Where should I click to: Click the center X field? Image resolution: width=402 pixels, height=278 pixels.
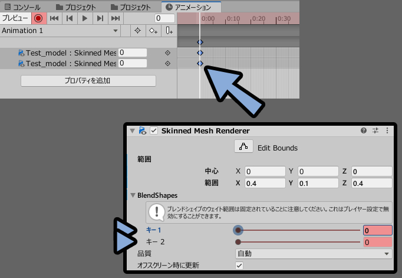tap(265, 172)
